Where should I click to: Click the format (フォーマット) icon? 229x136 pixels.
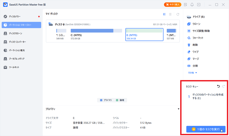click(x=189, y=38)
